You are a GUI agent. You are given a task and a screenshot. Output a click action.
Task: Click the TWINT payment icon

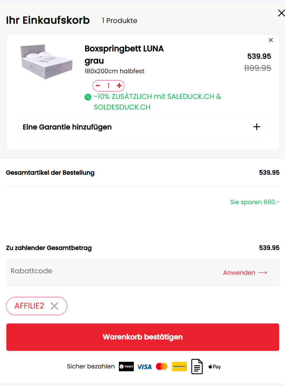point(126,367)
